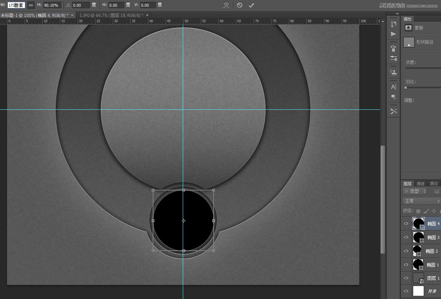Select the 椭圆 3 layer

pos(433,237)
